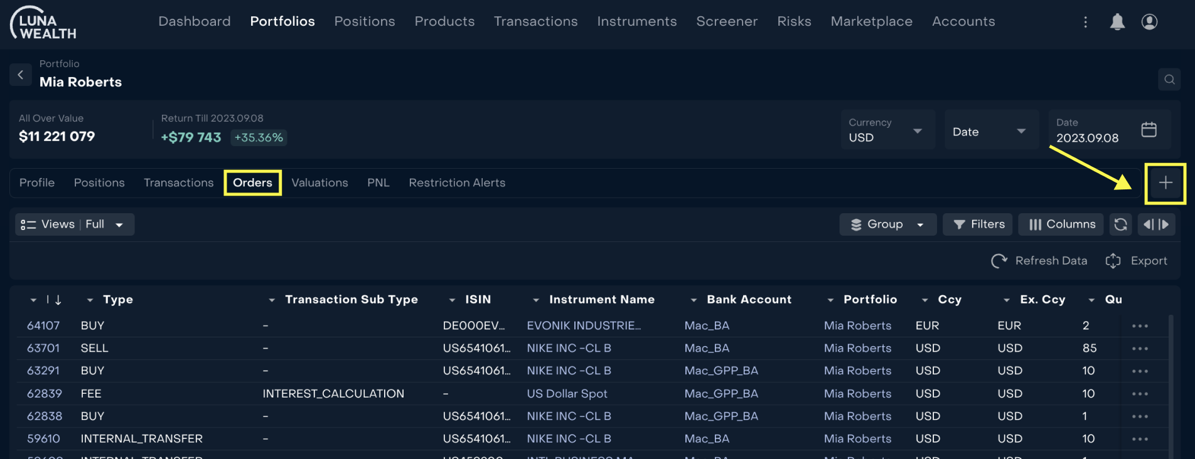Sort by the ID column arrow

point(58,300)
